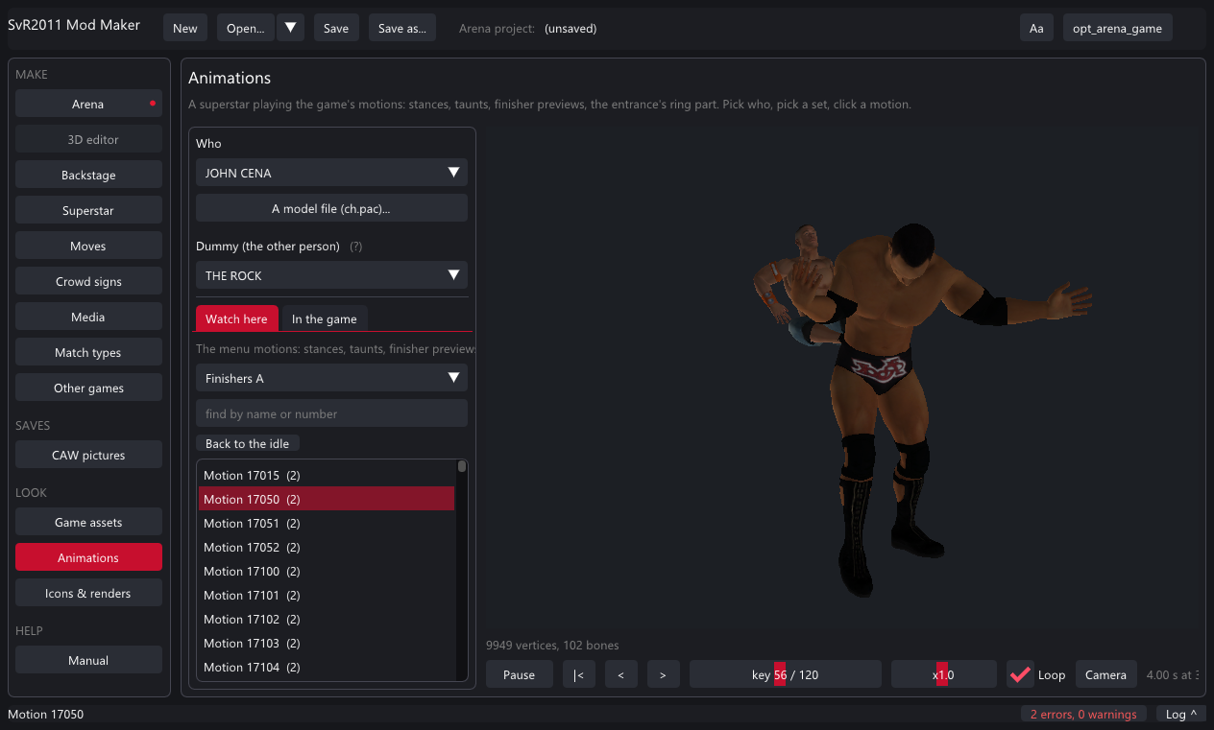The width and height of the screenshot is (1214, 730).
Task: Click the opt_arena_game button
Action: click(1118, 28)
